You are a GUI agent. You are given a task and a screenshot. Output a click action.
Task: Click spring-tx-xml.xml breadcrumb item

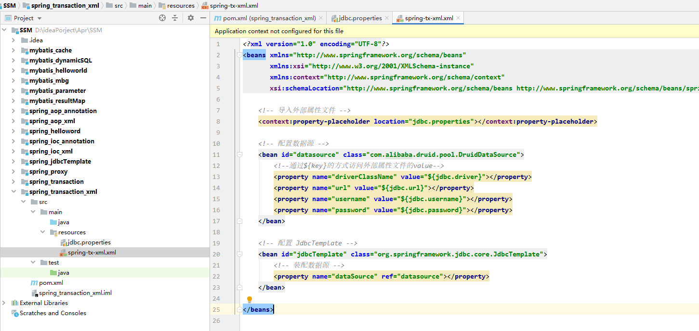click(234, 6)
